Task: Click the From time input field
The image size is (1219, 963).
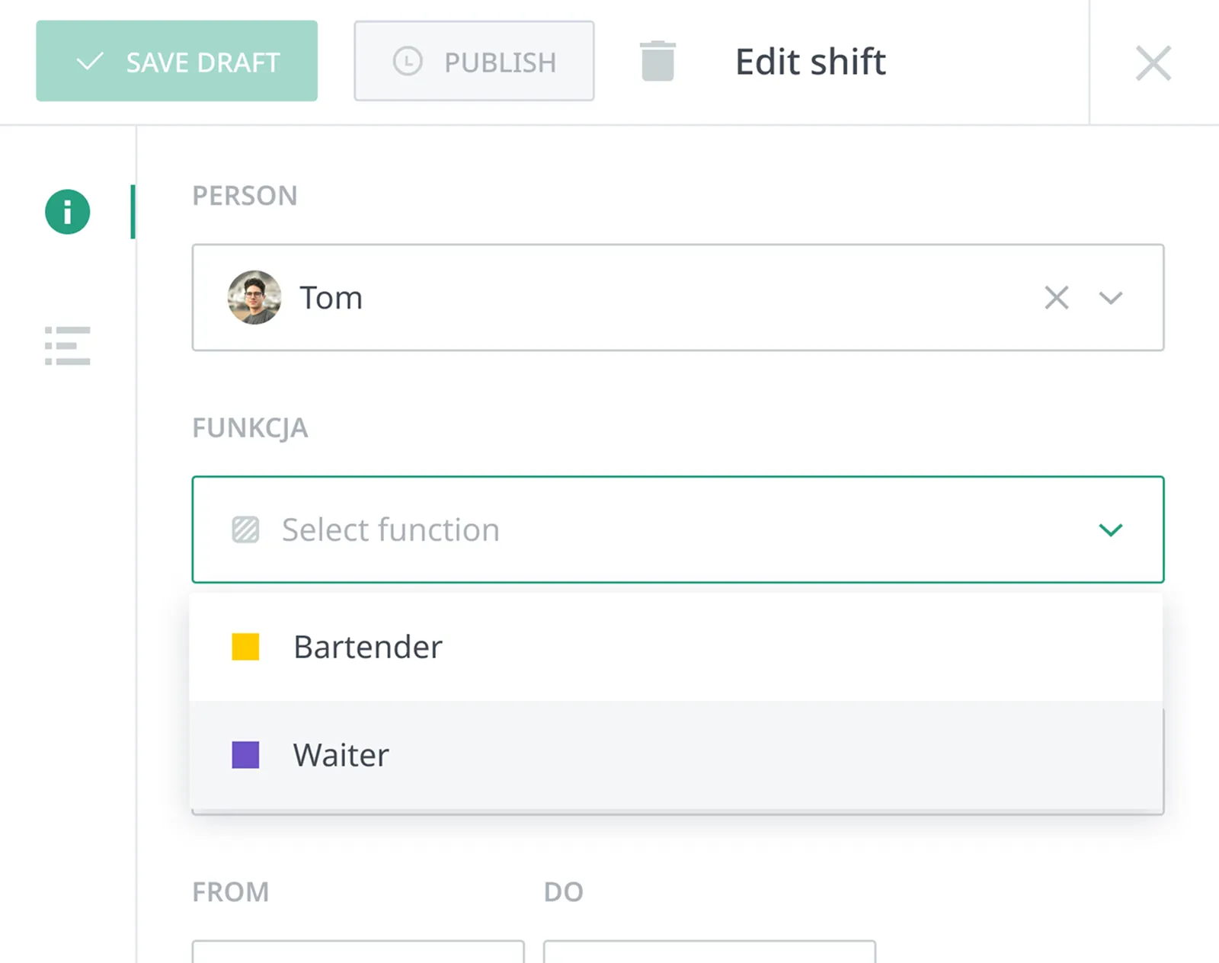Action: (358, 952)
